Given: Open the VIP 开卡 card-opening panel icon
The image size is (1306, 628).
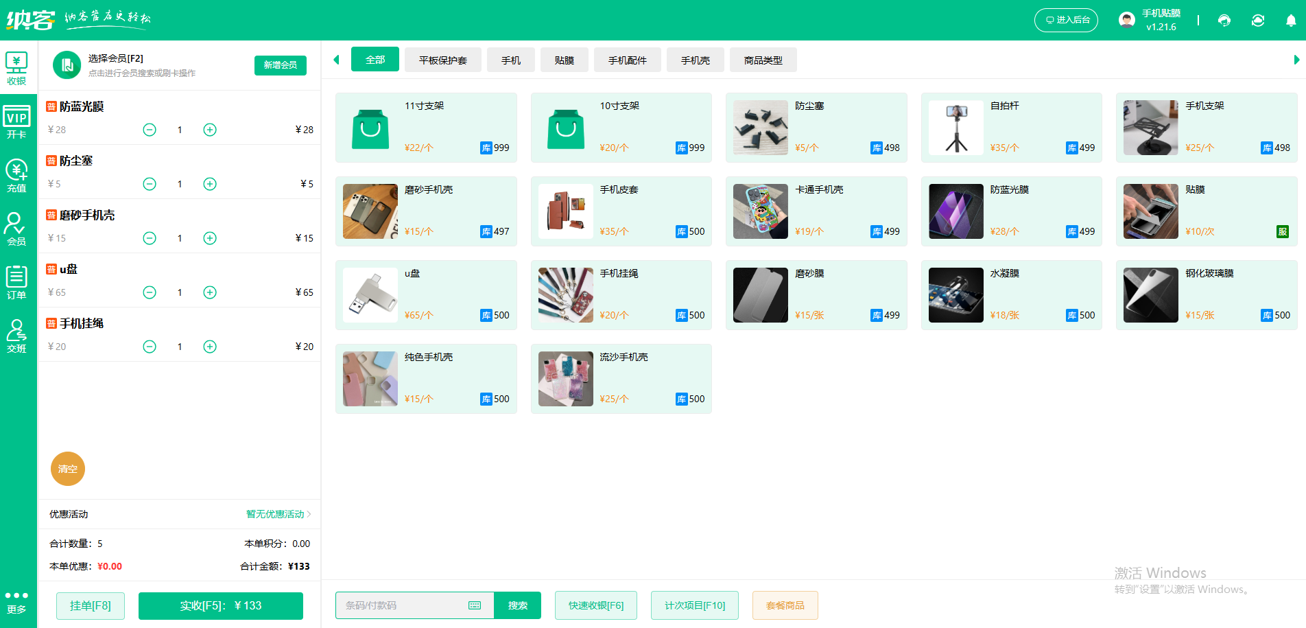Looking at the screenshot, I should pyautogui.click(x=16, y=120).
